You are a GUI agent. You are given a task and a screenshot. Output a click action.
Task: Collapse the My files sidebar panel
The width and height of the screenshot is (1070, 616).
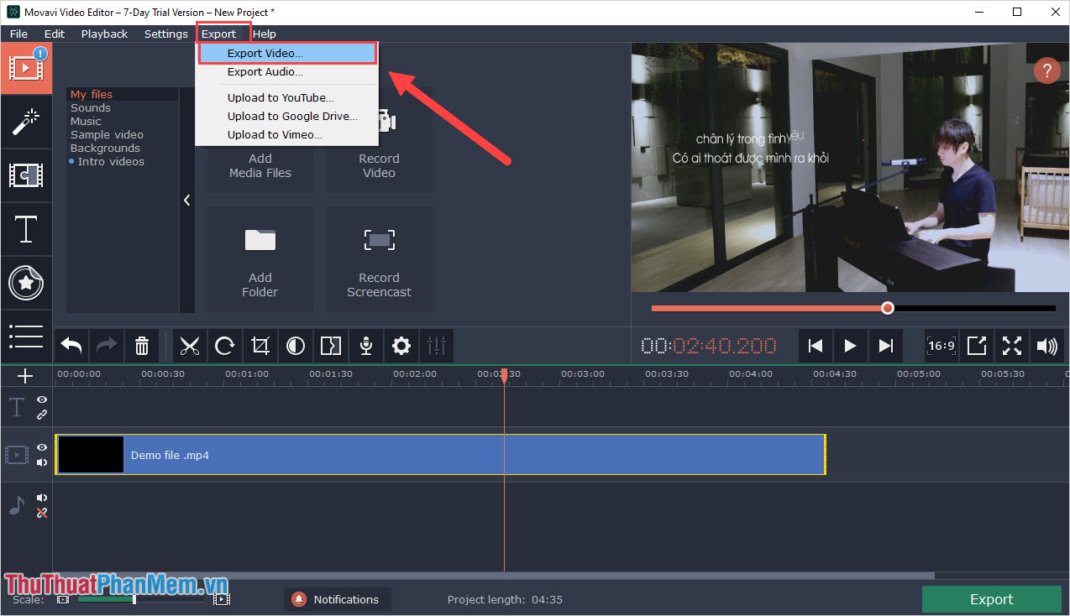click(186, 200)
